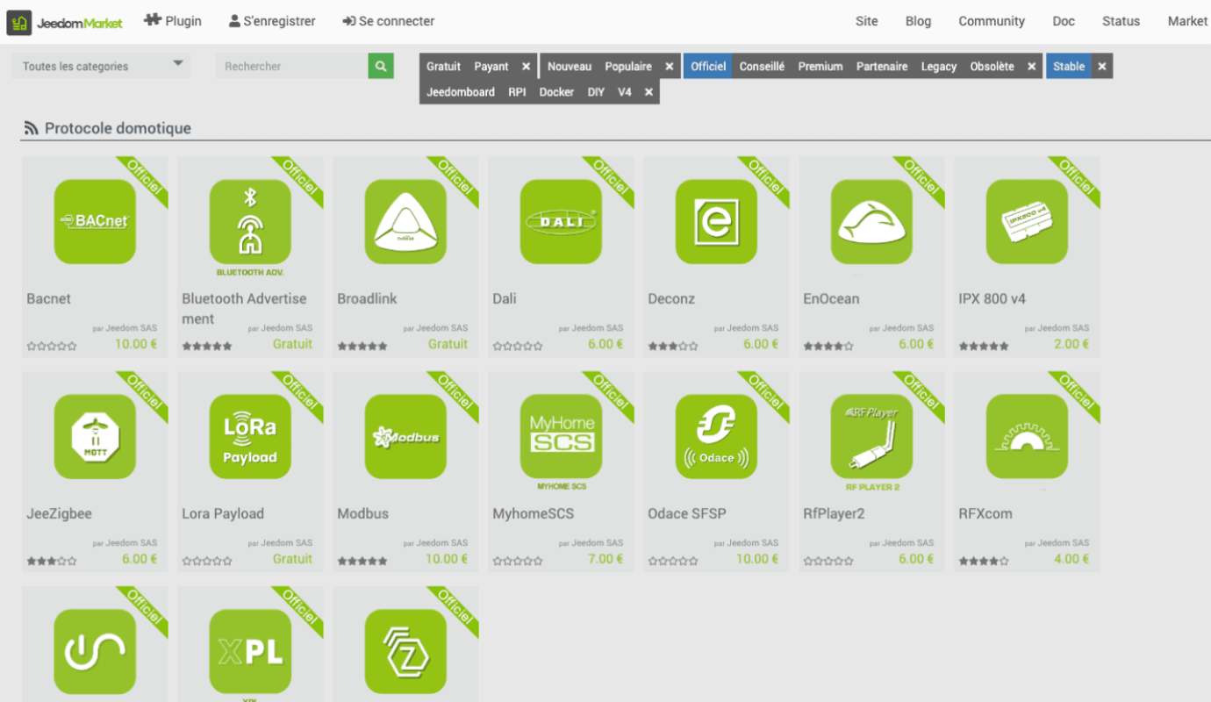The width and height of the screenshot is (1211, 702).
Task: Open the Broadlink plugin icon
Action: pos(405,222)
